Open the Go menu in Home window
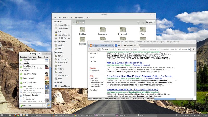The width and height of the screenshot is (208, 117). [x=71, y=18]
